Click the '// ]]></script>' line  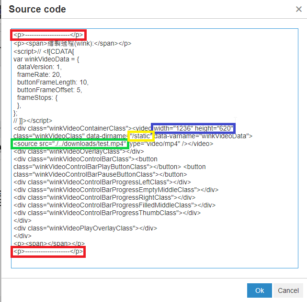point(33,121)
